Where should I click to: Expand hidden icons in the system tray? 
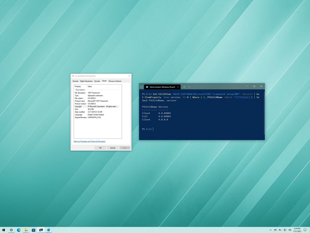pos(270,230)
